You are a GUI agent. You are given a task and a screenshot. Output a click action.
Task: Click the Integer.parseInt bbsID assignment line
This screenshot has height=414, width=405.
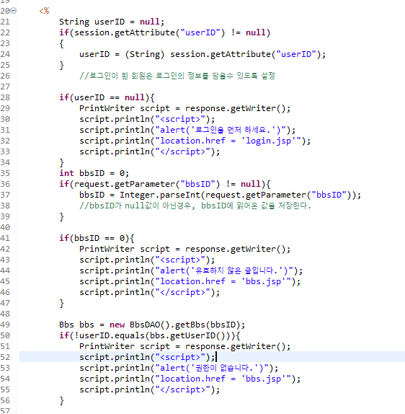click(220, 195)
